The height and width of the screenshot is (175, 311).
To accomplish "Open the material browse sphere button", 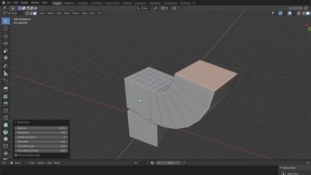I will [153, 163].
